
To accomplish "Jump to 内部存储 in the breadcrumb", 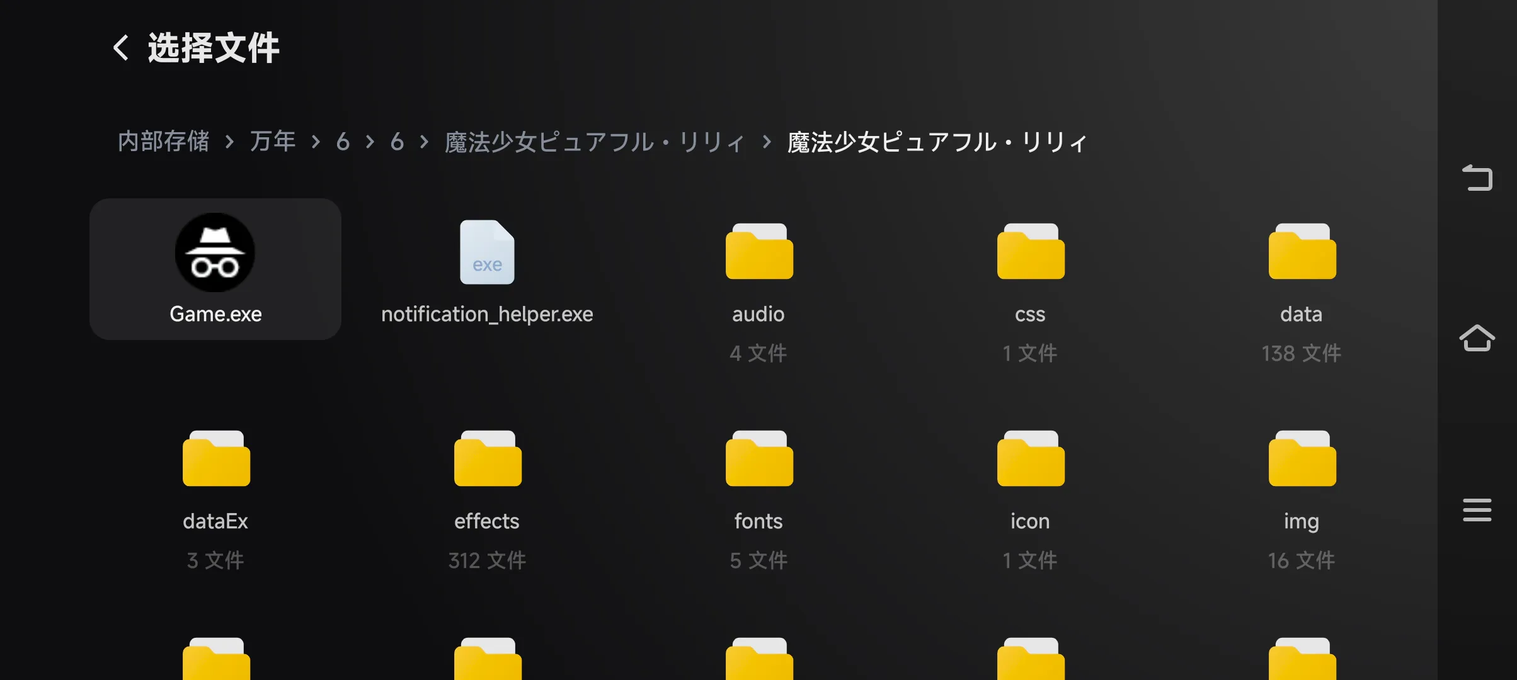I will (x=164, y=142).
